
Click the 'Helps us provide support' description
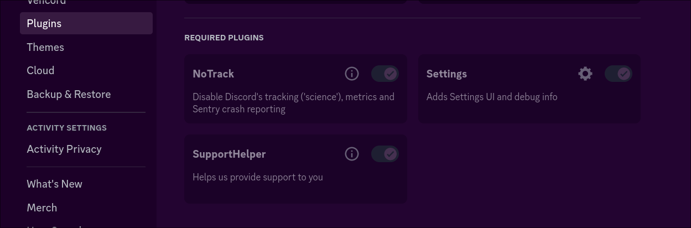click(x=258, y=177)
